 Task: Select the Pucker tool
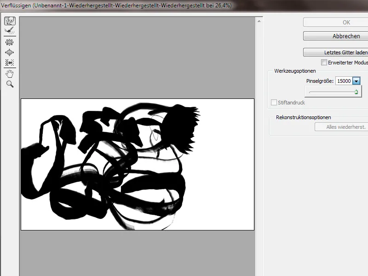tap(9, 42)
